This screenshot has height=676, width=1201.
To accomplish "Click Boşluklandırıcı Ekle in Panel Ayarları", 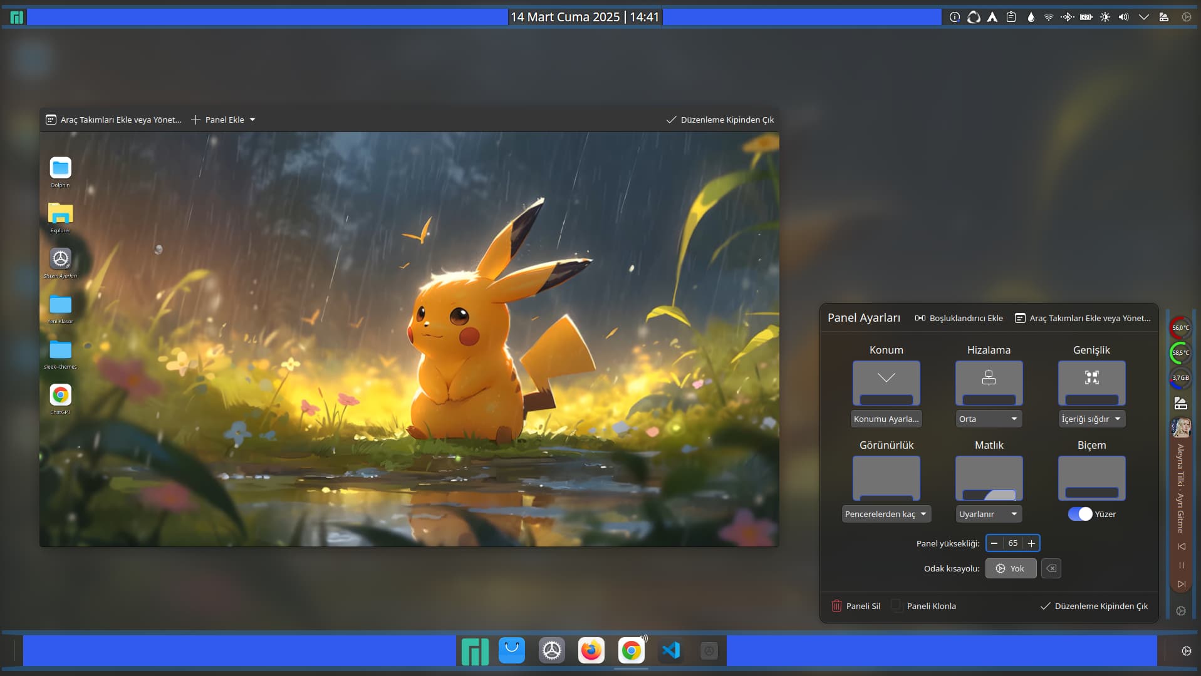I will pos(959,318).
